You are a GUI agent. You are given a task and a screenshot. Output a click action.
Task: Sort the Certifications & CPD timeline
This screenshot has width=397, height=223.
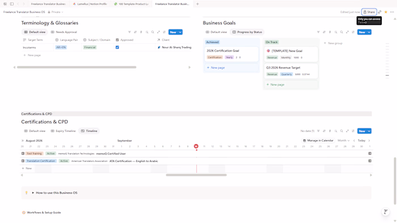[324, 131]
